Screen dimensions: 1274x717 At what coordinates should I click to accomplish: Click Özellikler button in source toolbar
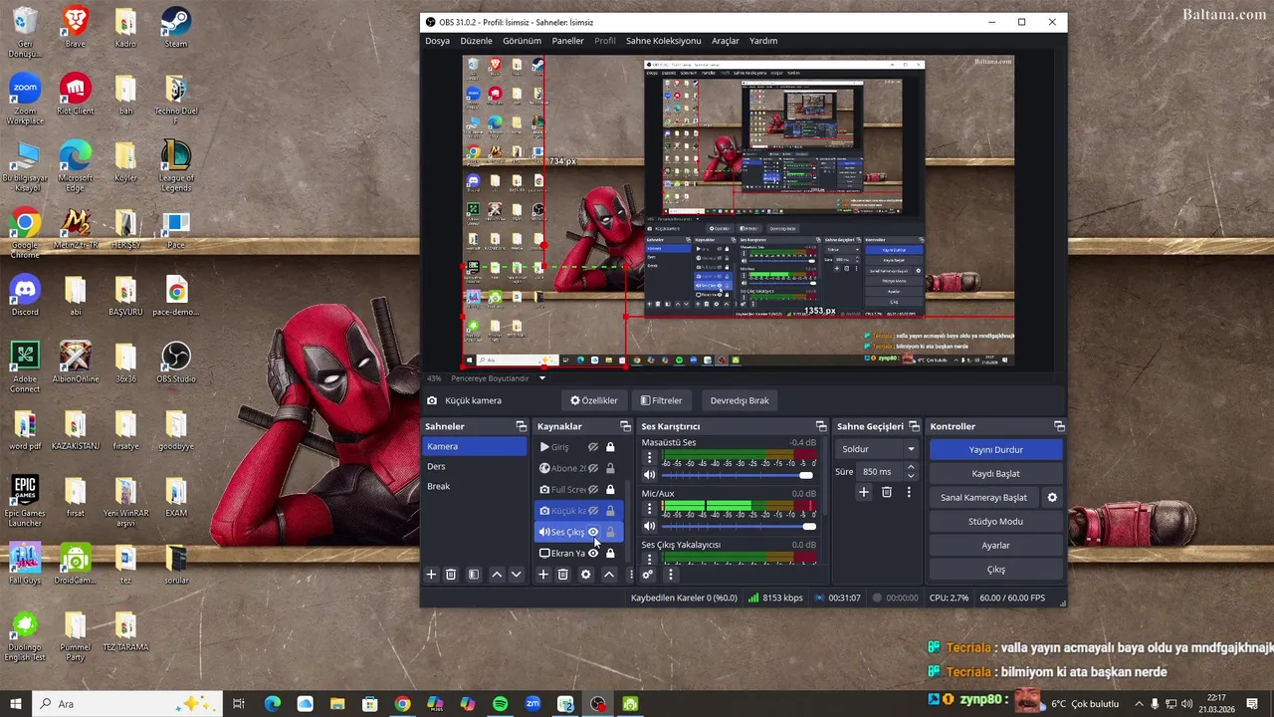pos(593,400)
